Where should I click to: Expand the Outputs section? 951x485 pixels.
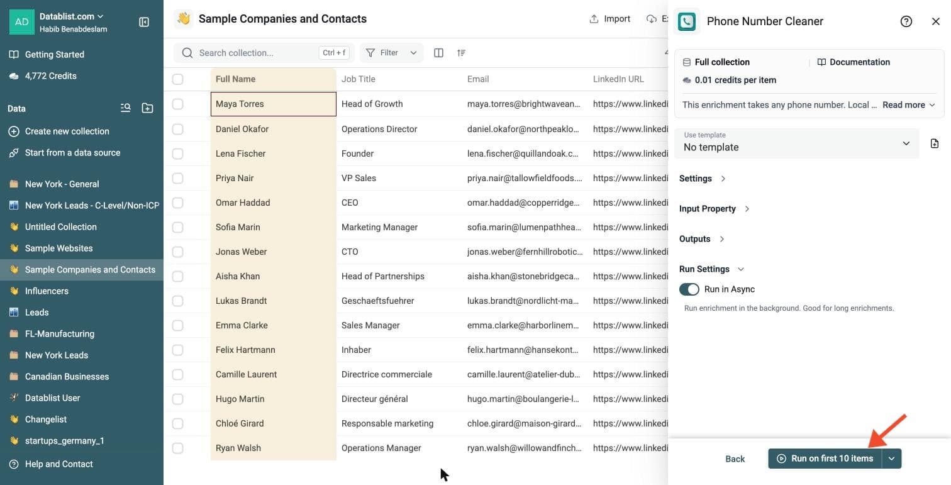pos(702,239)
